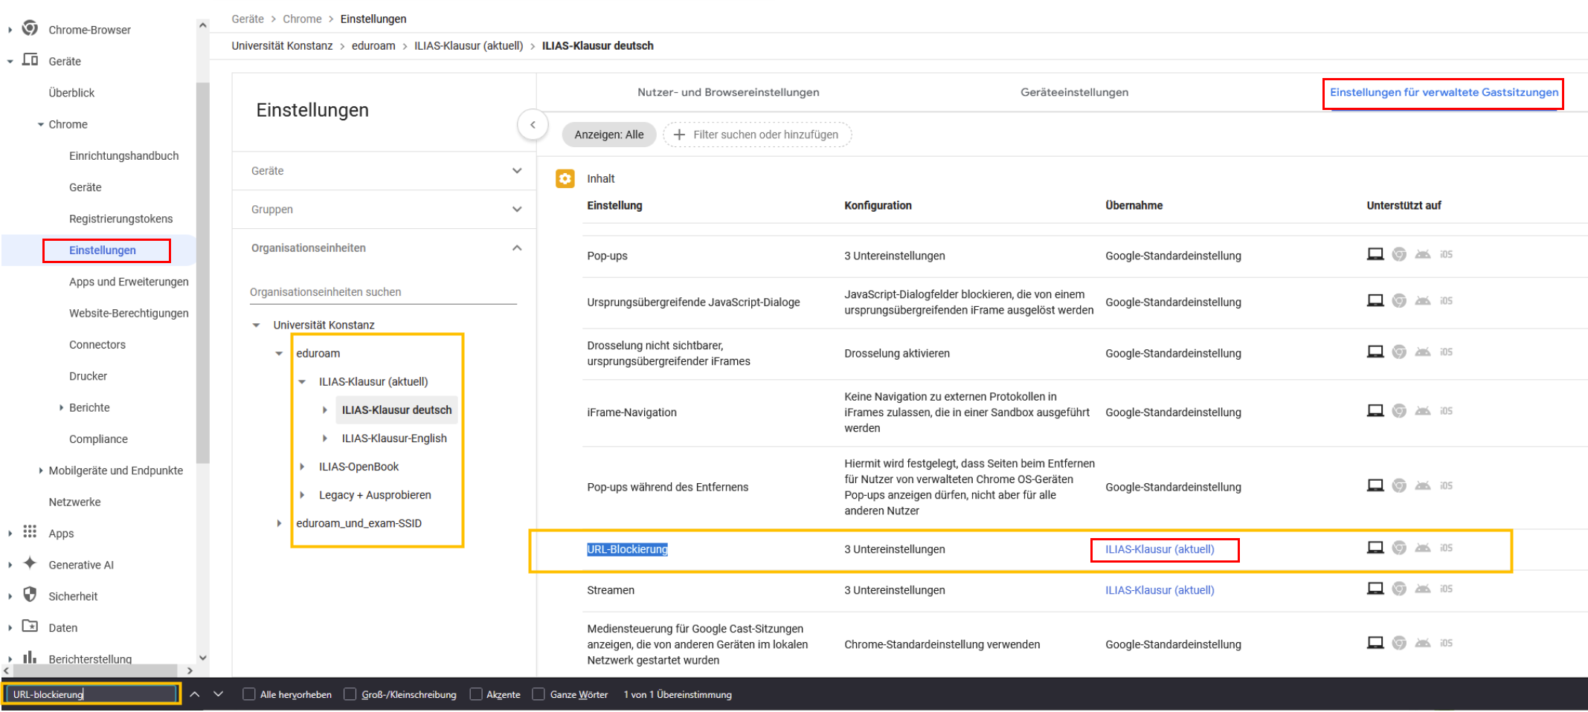This screenshot has width=1588, height=712.
Task: Click the Berichterstellung bar chart icon
Action: pyautogui.click(x=30, y=657)
